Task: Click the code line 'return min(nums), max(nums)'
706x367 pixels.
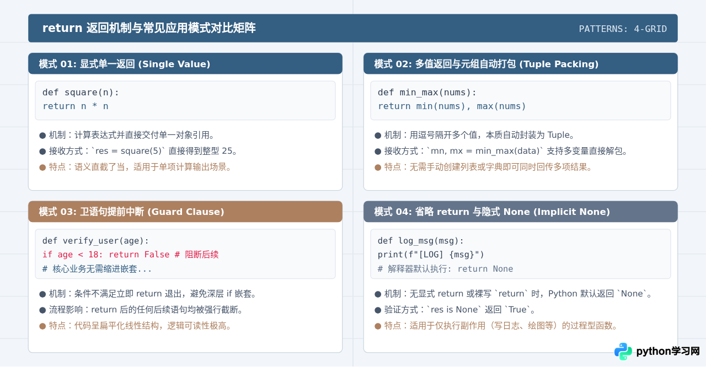Action: coord(452,106)
